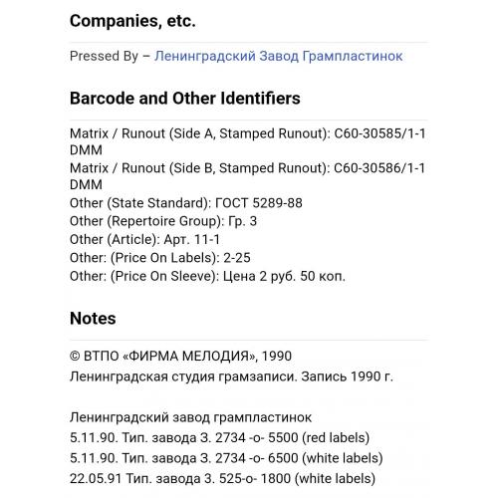Click the DMM text under Side A runout
The width and height of the screenshot is (498, 498).
coord(86,150)
